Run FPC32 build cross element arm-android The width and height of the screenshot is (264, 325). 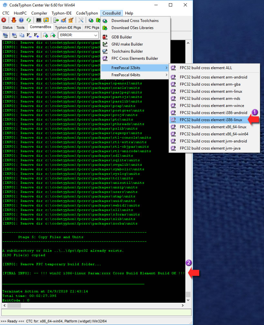[x=214, y=77]
